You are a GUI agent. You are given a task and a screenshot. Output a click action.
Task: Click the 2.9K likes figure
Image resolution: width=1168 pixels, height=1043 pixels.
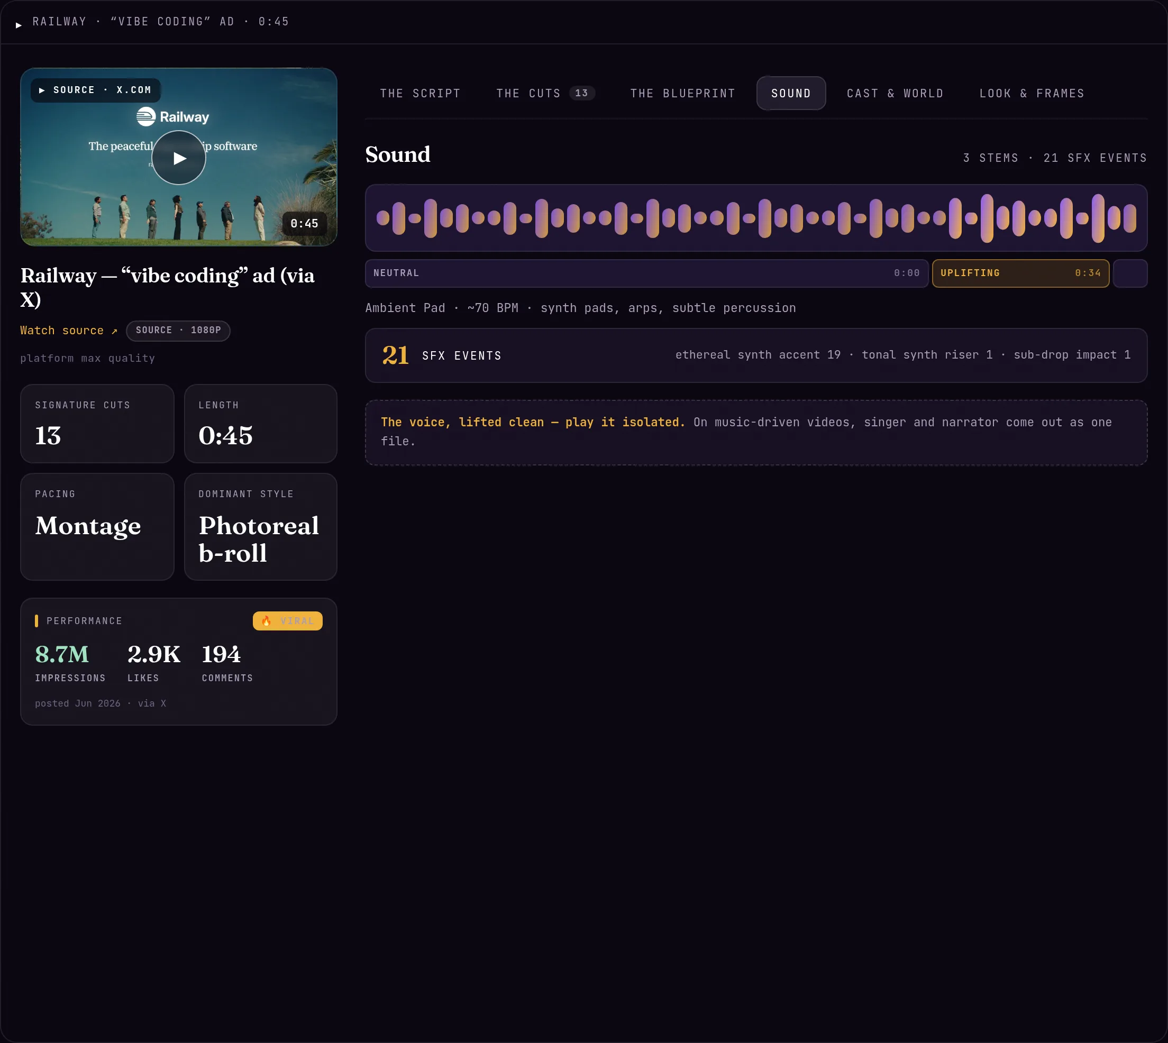[153, 654]
